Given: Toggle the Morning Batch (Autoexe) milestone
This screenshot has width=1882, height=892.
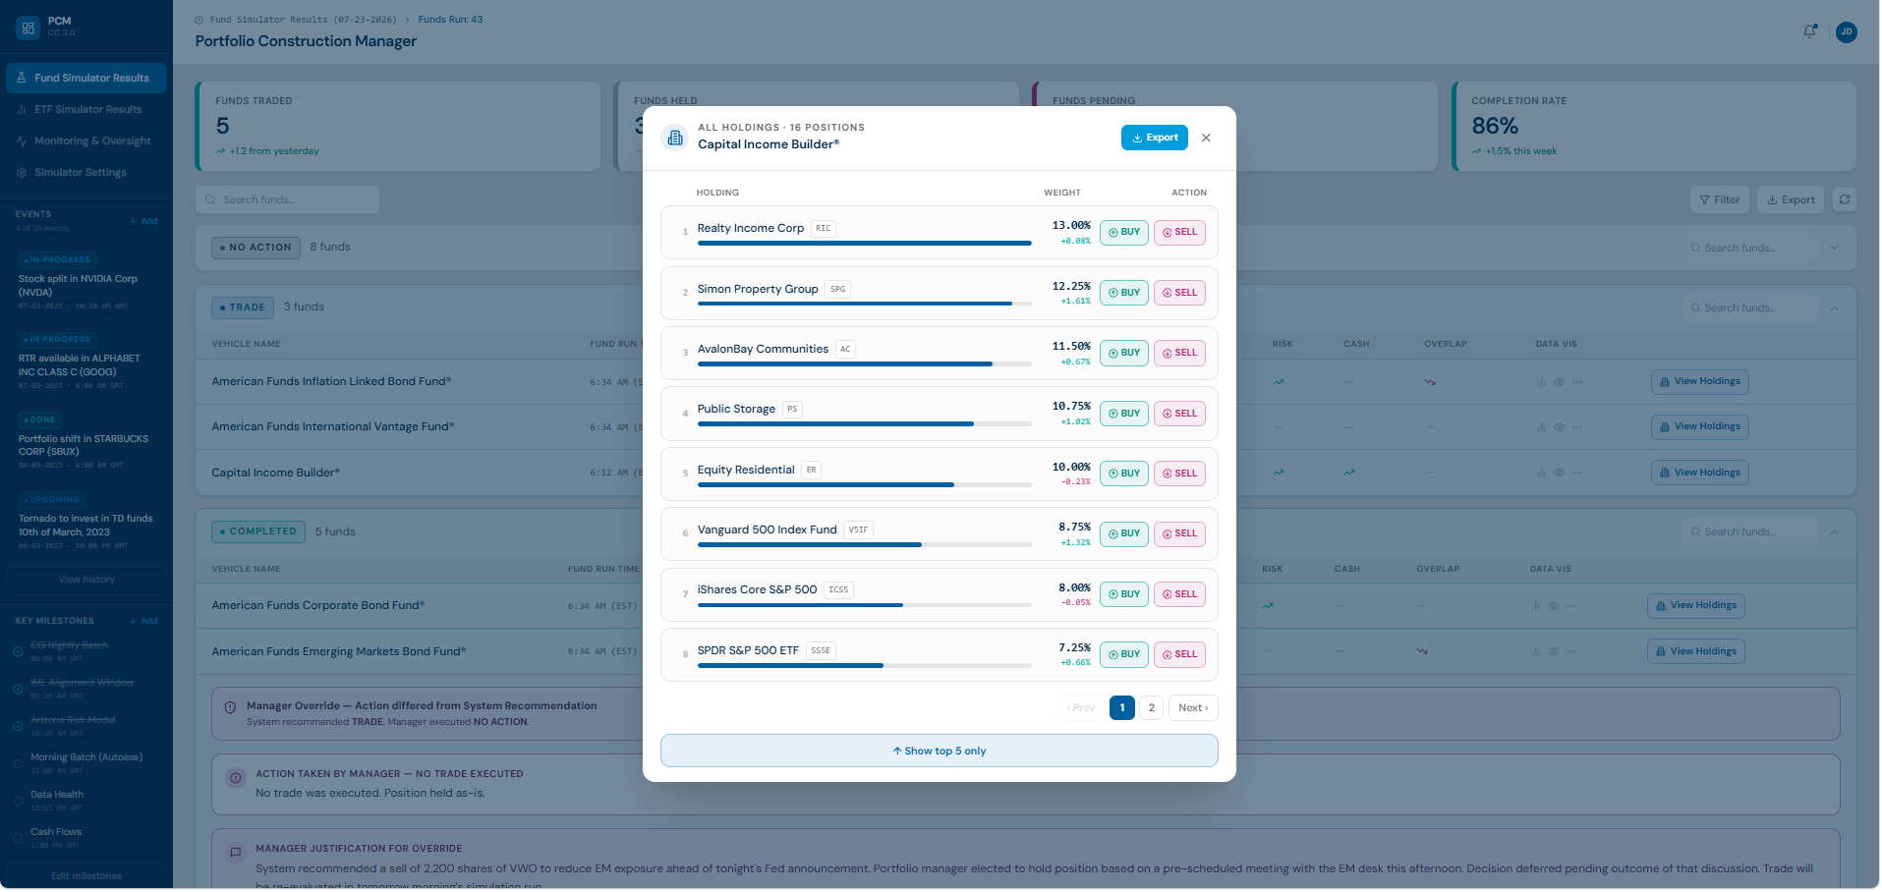Looking at the screenshot, I should pos(18,764).
